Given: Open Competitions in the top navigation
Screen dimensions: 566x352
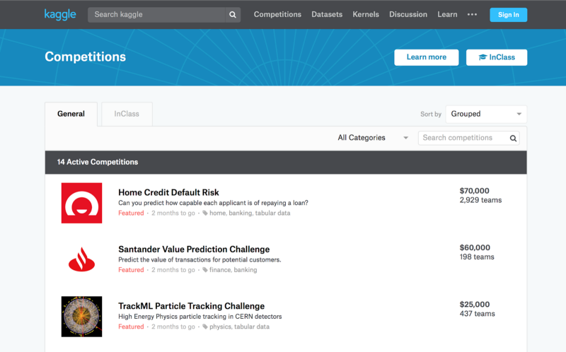Looking at the screenshot, I should pyautogui.click(x=277, y=14).
